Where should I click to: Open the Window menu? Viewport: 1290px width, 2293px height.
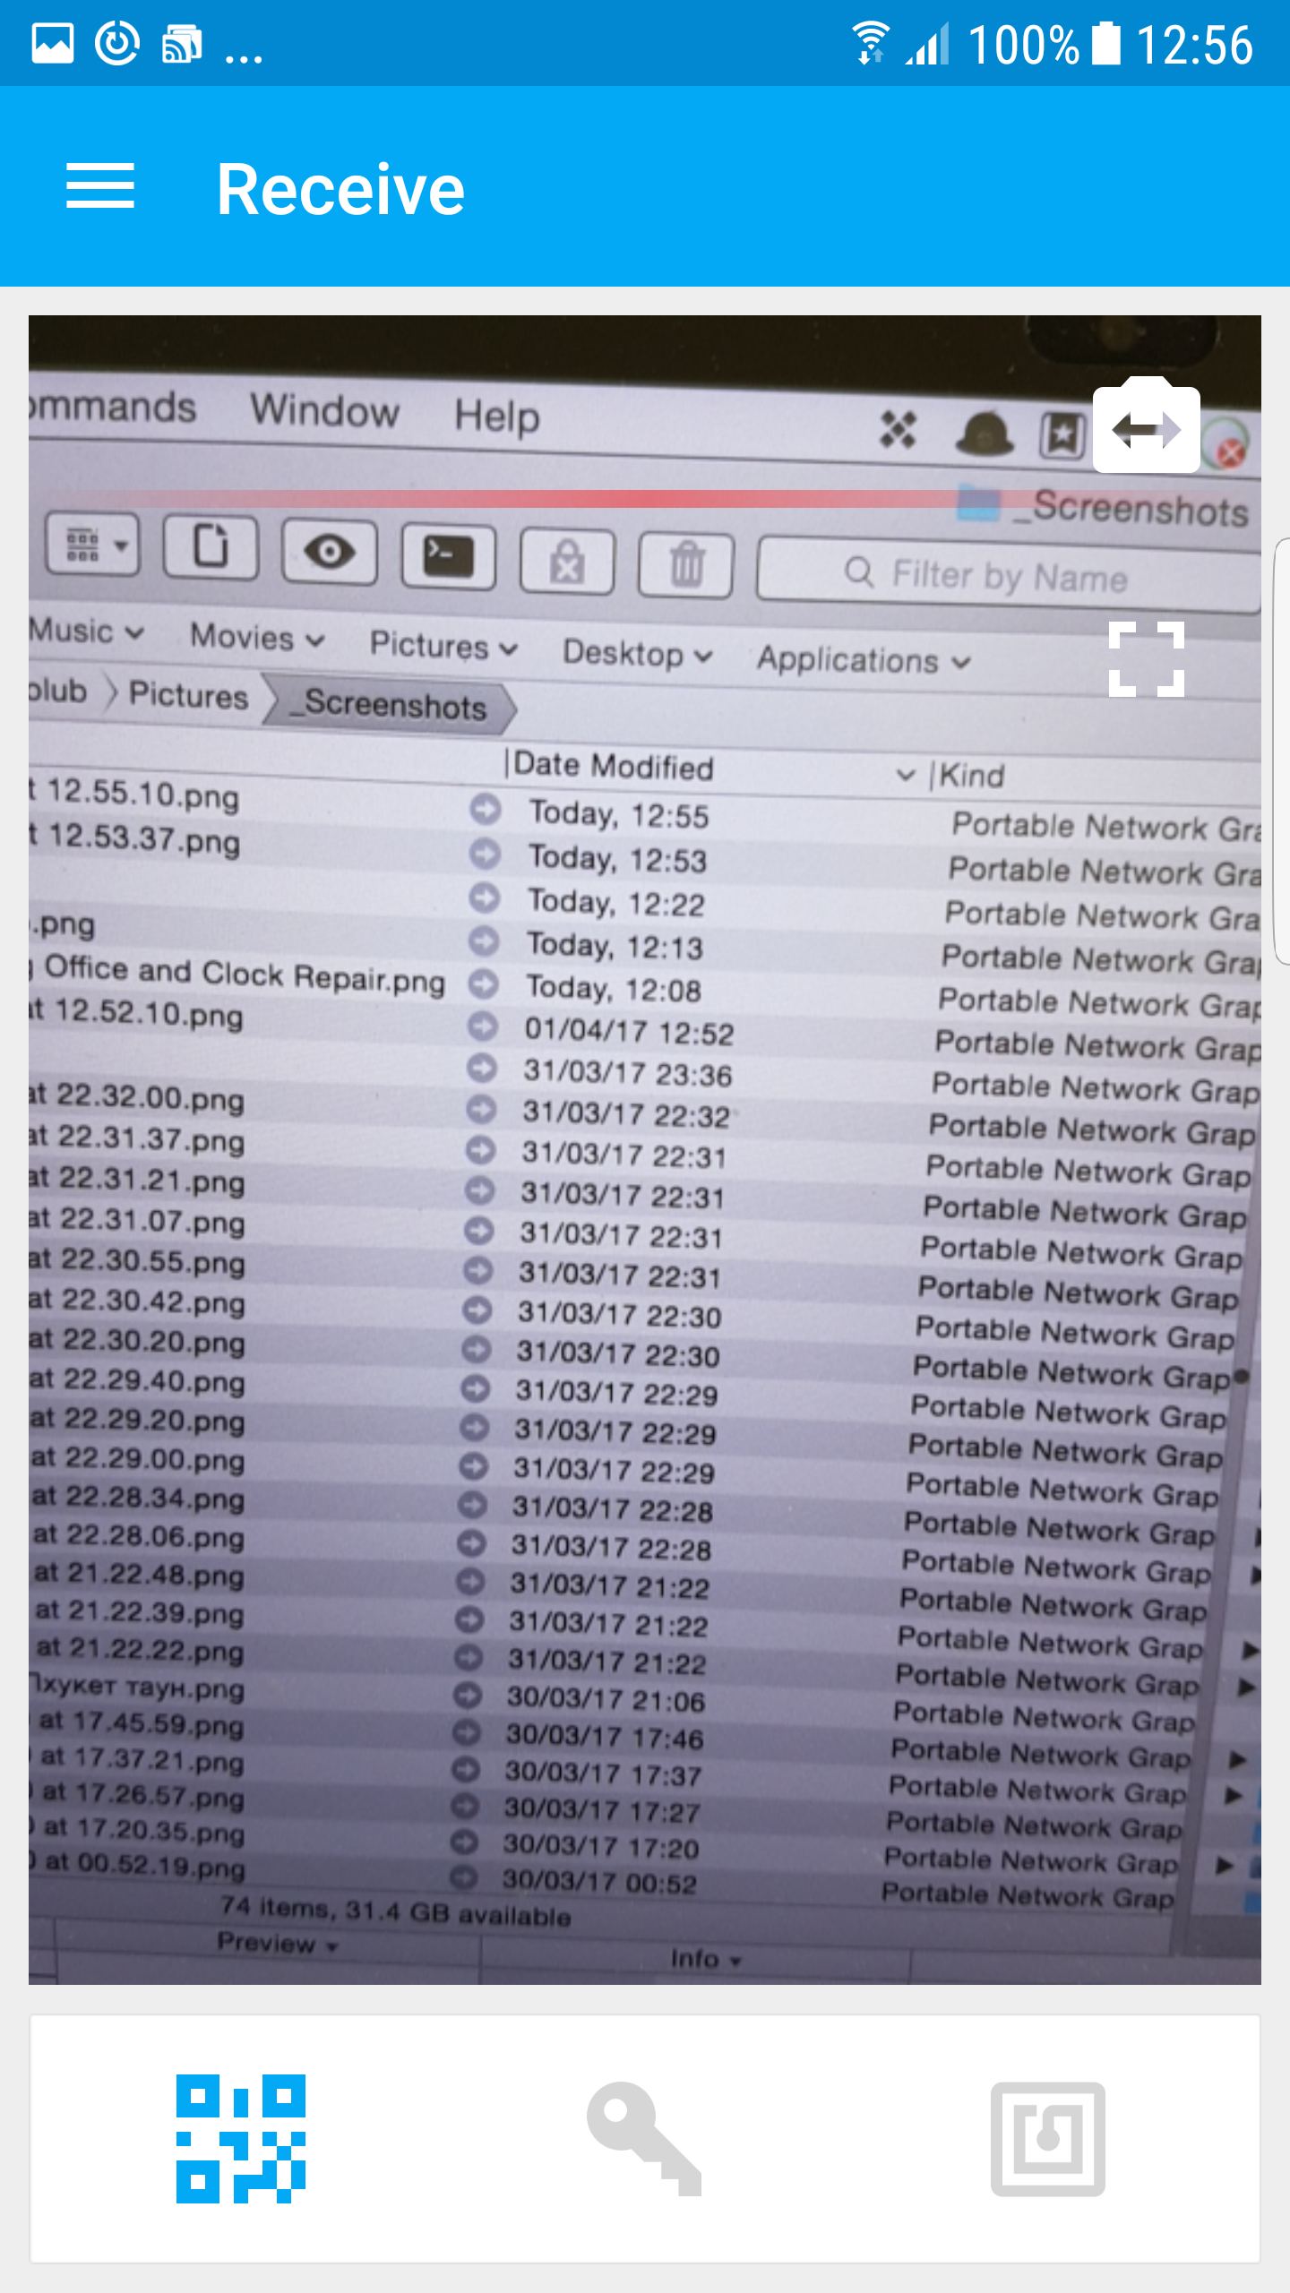(x=324, y=410)
